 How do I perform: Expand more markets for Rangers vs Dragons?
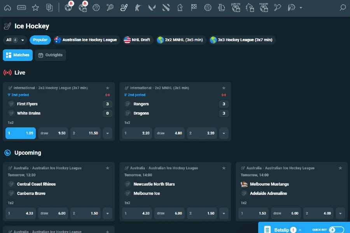(x=224, y=133)
